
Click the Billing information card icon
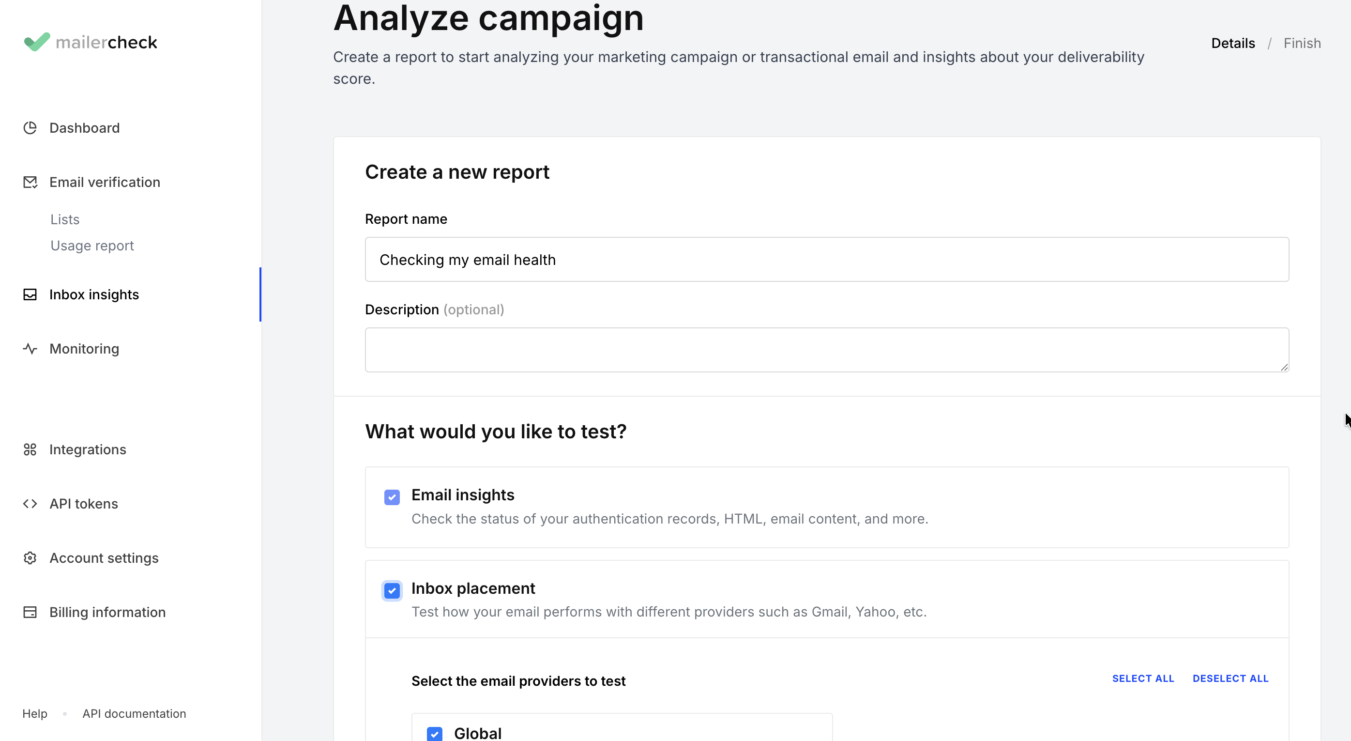30,613
